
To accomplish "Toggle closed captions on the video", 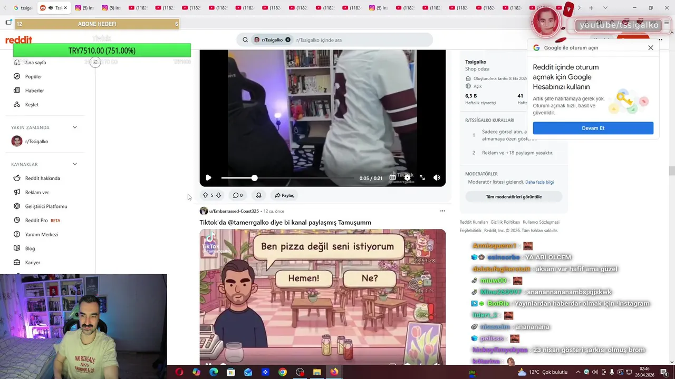I will 392,178.
